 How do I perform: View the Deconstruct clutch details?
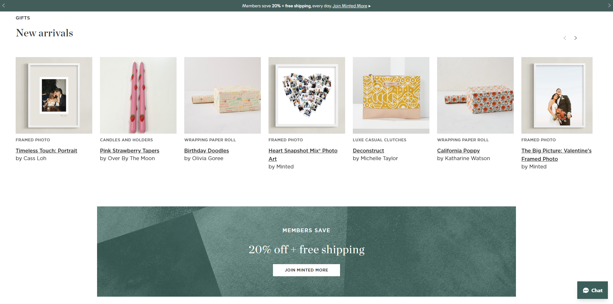point(368,151)
